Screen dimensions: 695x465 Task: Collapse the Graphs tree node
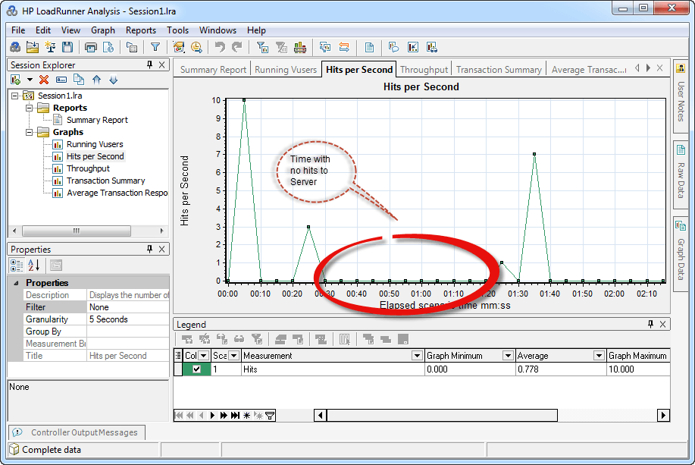pyautogui.click(x=30, y=132)
